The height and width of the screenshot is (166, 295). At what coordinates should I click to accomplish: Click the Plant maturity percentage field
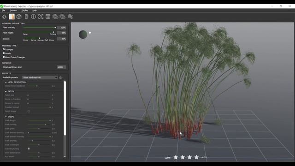point(62,28)
